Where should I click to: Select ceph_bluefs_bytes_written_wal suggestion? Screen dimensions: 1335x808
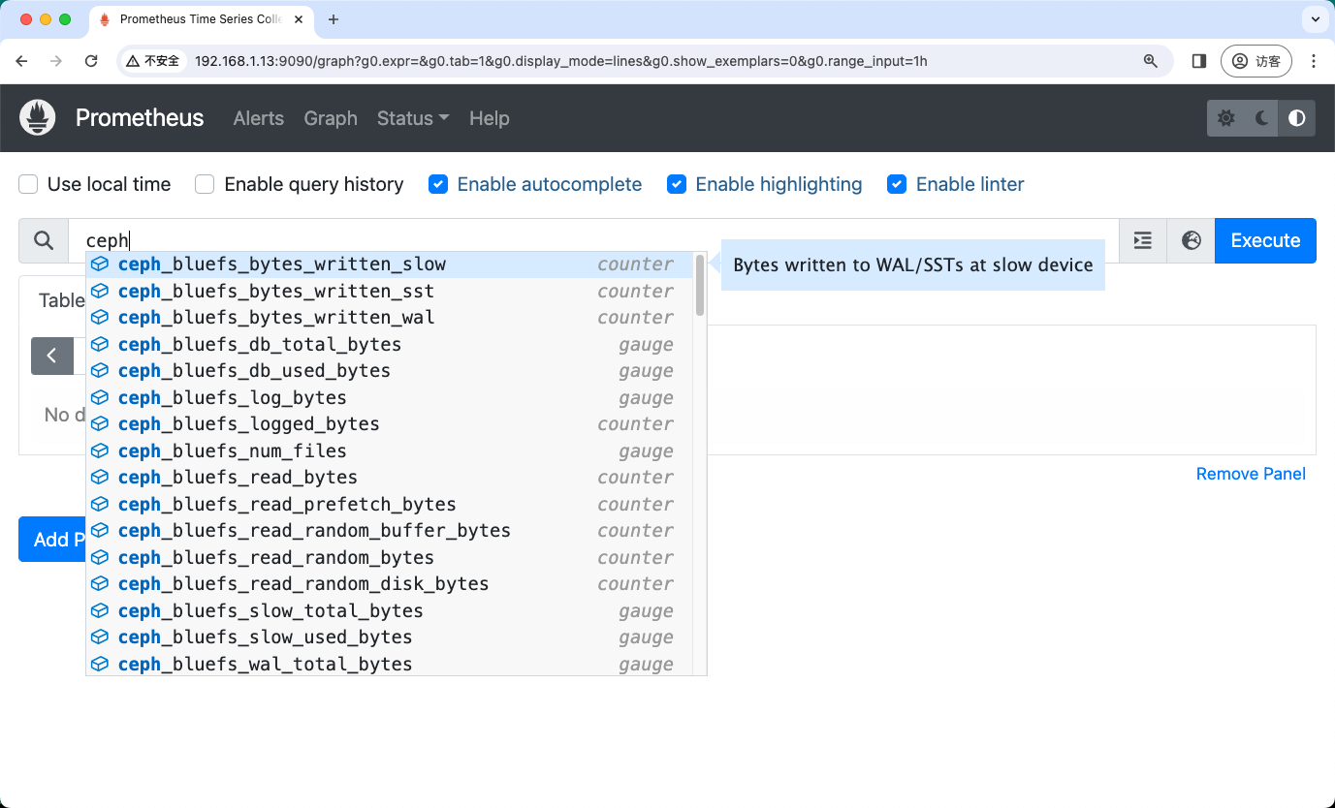point(390,318)
